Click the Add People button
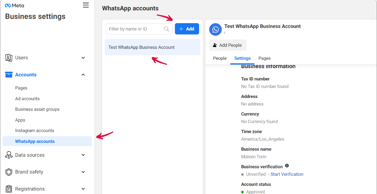The image size is (377, 194). click(x=228, y=45)
